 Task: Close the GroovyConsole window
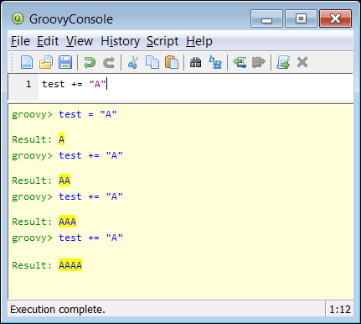pyautogui.click(x=335, y=18)
